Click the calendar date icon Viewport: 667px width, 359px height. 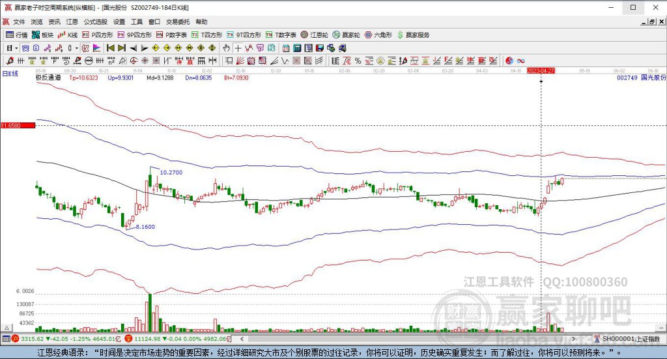pos(286,48)
